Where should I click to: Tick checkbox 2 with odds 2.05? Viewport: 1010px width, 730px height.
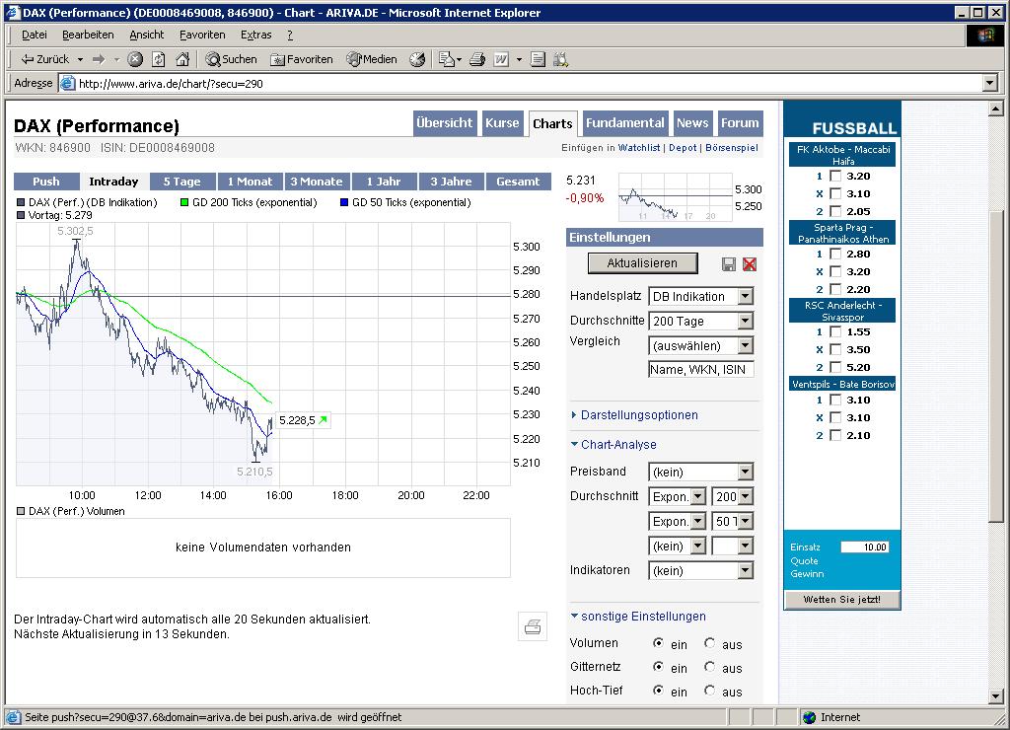pyautogui.click(x=835, y=211)
